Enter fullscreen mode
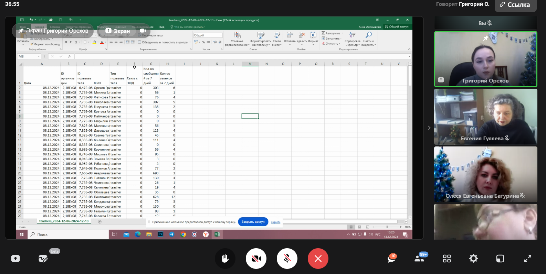Image resolution: width=546 pixels, height=274 pixels. tap(527, 259)
